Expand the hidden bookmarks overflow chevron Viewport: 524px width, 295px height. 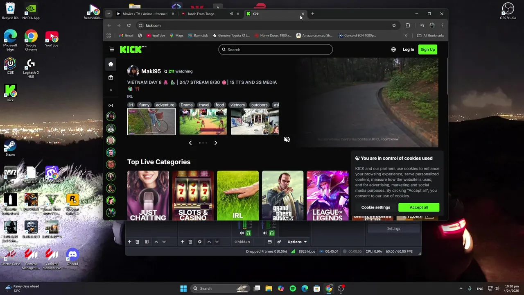point(406,36)
